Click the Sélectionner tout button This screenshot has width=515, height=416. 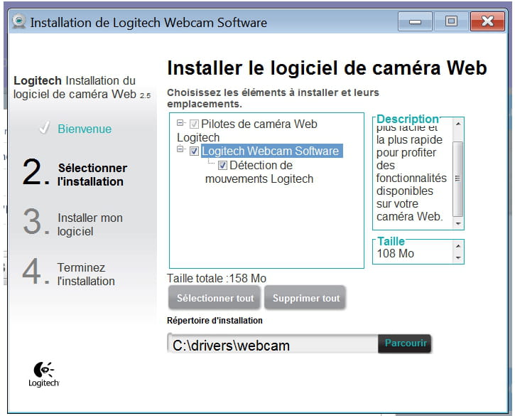[215, 298]
